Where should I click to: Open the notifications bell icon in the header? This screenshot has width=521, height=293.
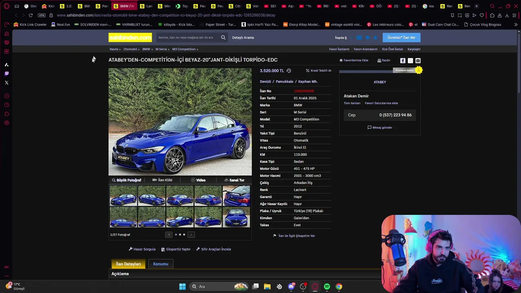368,37
